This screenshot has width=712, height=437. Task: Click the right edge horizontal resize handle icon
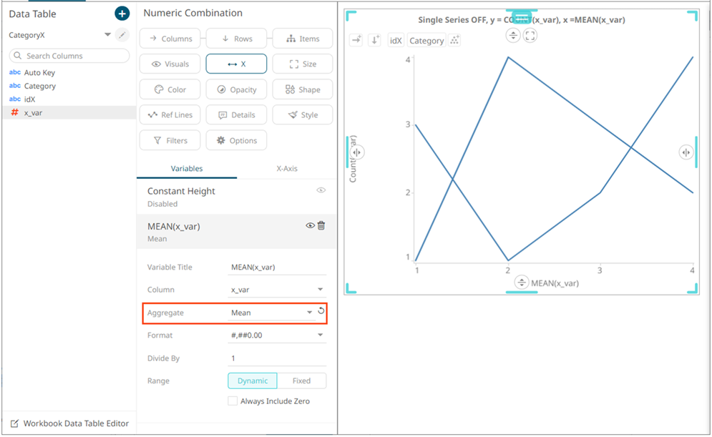click(686, 152)
